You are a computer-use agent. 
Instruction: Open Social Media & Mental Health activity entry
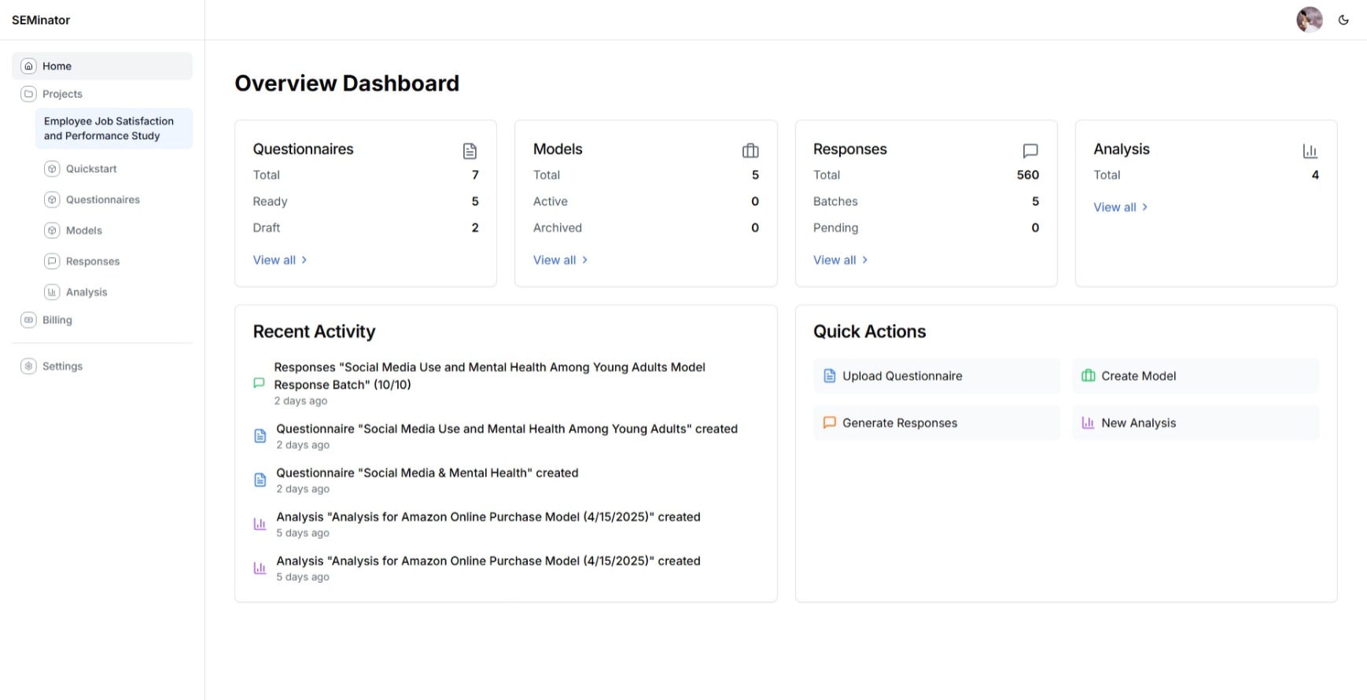[426, 473]
